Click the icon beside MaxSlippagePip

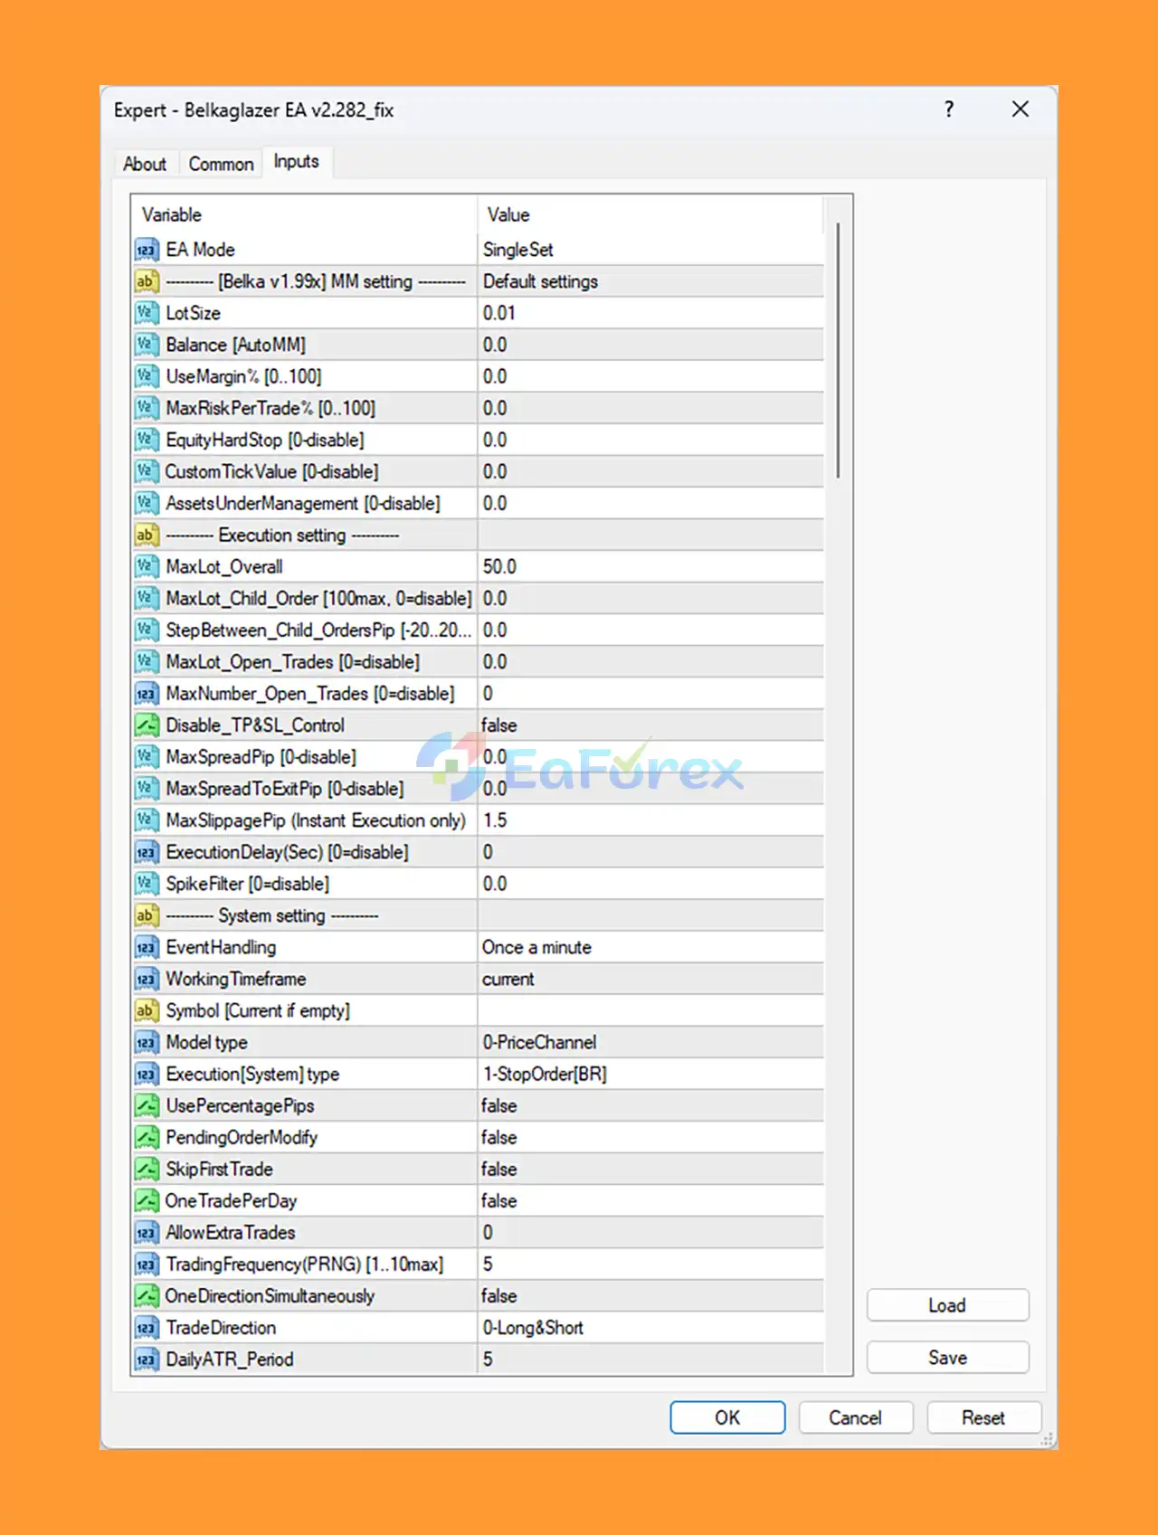point(147,820)
